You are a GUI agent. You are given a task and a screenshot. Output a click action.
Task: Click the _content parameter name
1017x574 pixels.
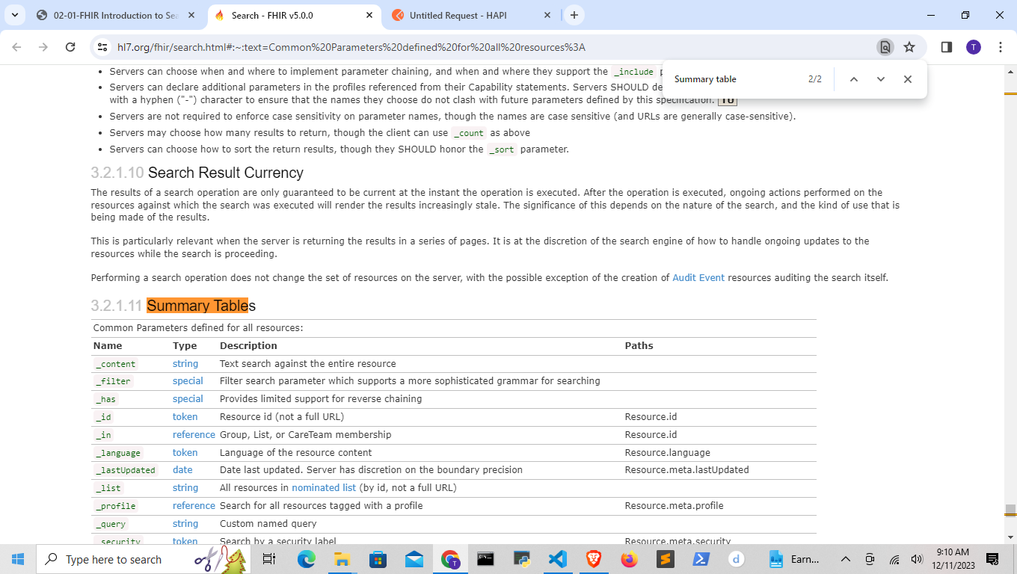116,364
